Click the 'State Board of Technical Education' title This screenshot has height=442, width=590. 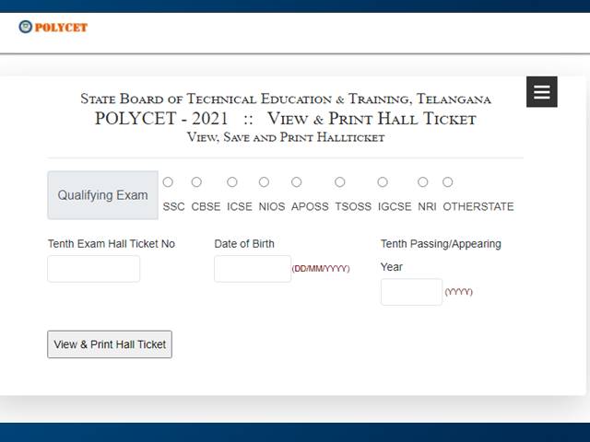pos(286,99)
